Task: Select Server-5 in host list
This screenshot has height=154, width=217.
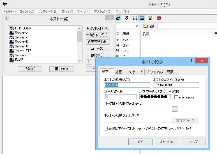Action: click(21, 42)
